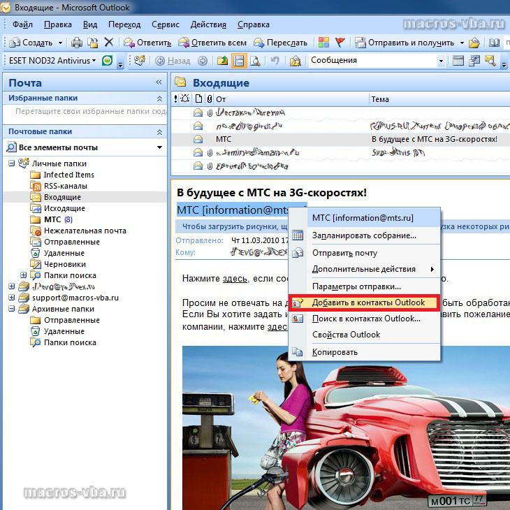Open the Вид menu
This screenshot has height=510, width=510.
[89, 24]
